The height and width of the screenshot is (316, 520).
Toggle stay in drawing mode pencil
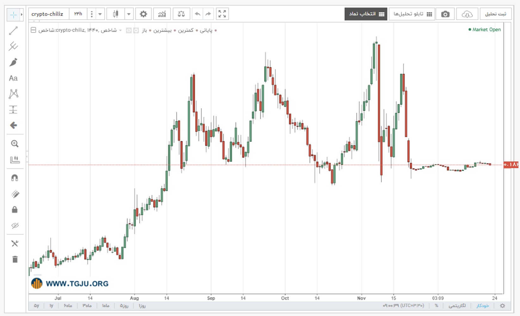click(15, 194)
